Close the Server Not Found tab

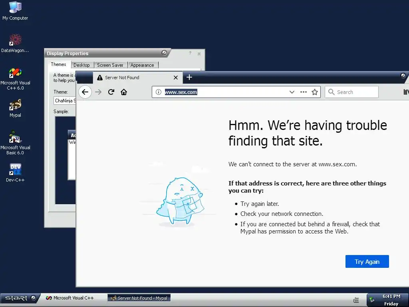pyautogui.click(x=176, y=78)
